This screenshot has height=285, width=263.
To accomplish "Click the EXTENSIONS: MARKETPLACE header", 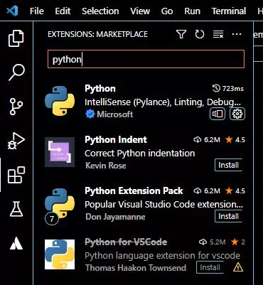I will (97, 34).
